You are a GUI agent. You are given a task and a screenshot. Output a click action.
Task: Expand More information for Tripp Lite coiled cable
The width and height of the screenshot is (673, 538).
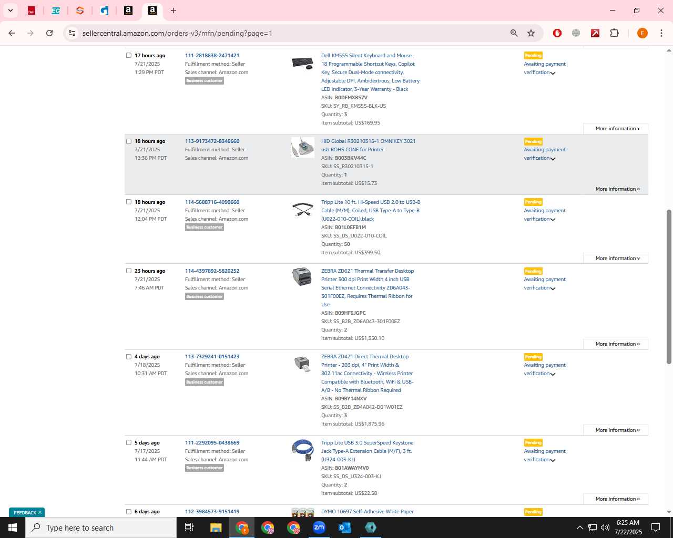(616, 258)
